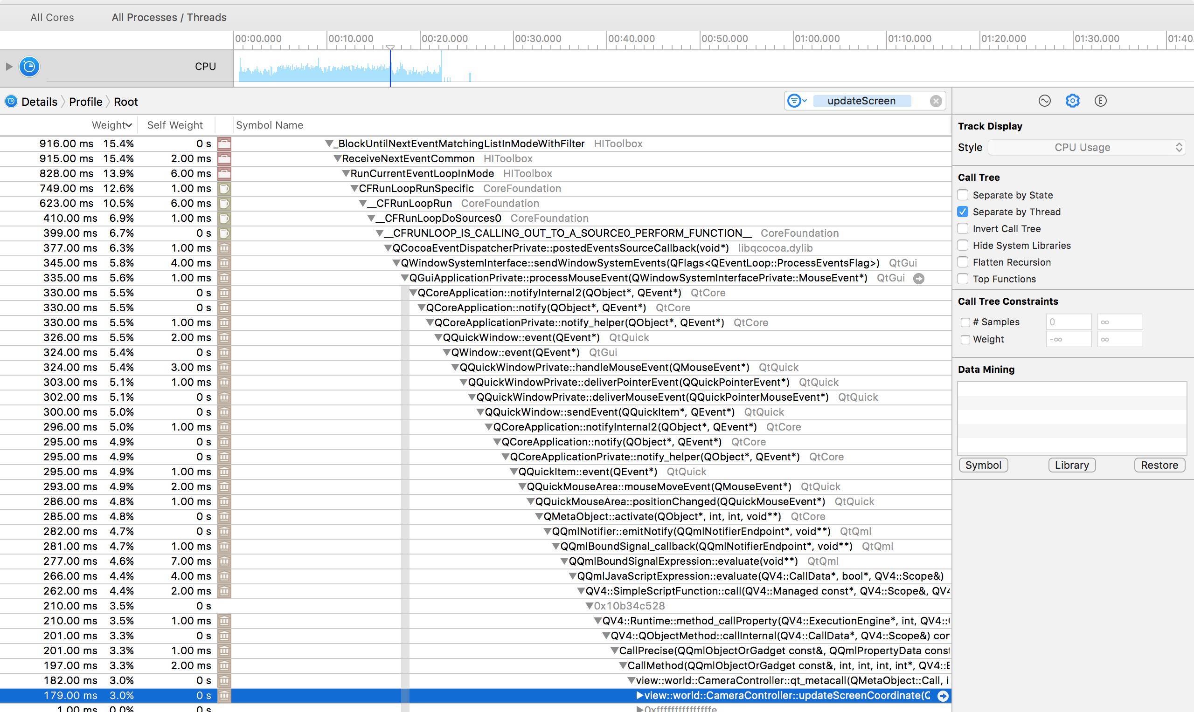Click the updateScreen filter text field
Screen dimensions: 1194x712
(862, 101)
